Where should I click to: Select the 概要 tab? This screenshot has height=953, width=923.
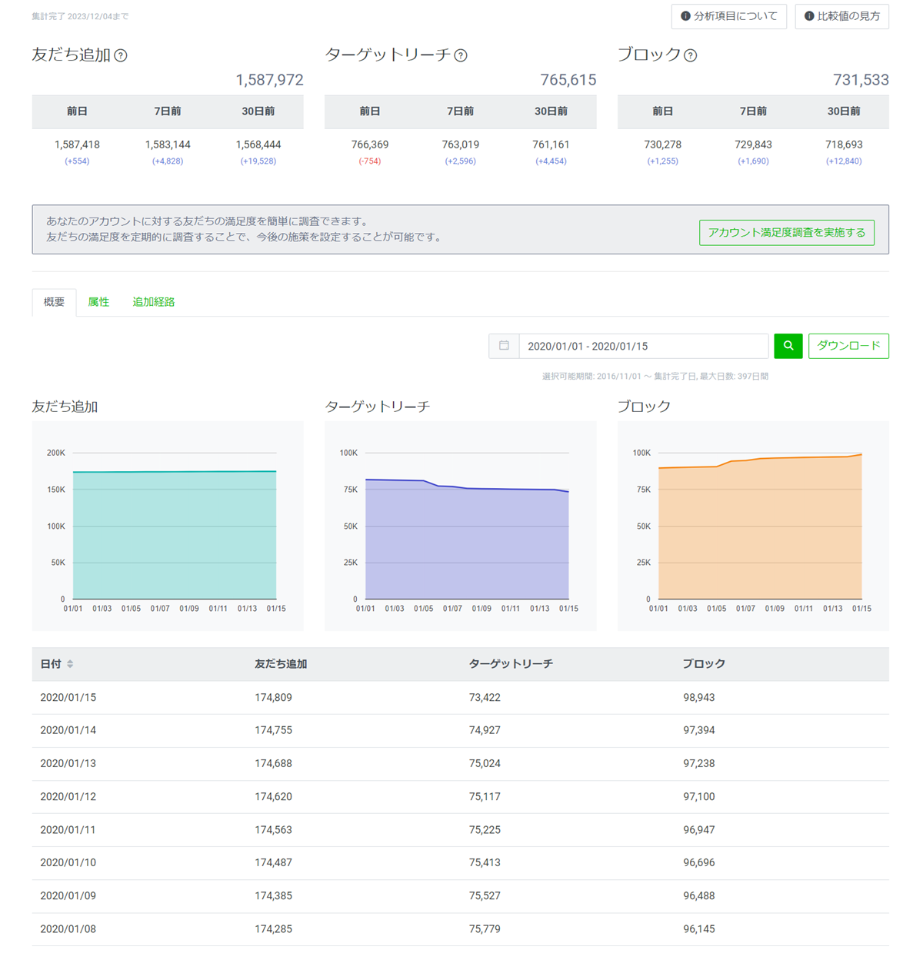(54, 302)
